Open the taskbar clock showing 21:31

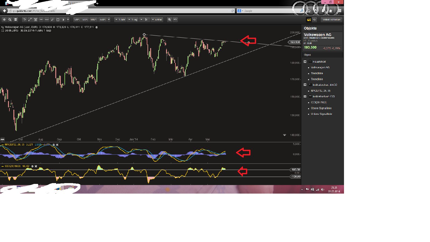(x=334, y=190)
